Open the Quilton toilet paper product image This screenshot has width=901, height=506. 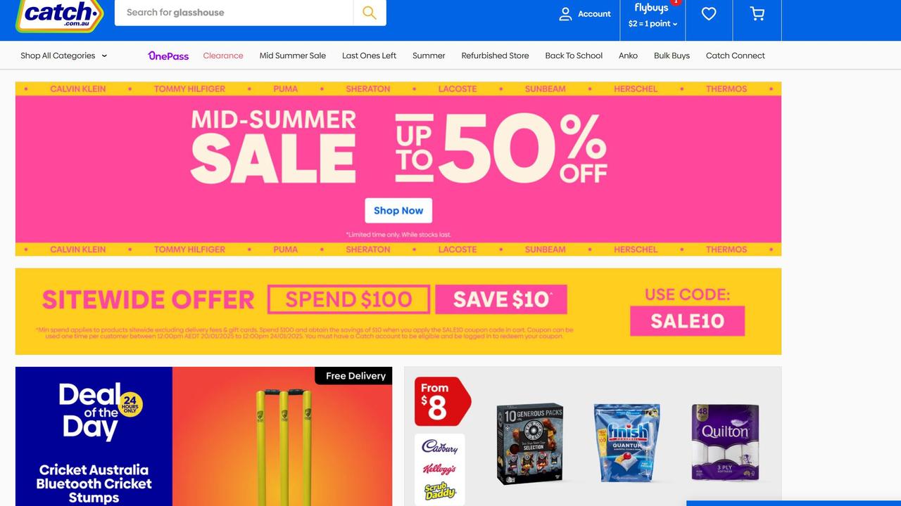pyautogui.click(x=725, y=442)
